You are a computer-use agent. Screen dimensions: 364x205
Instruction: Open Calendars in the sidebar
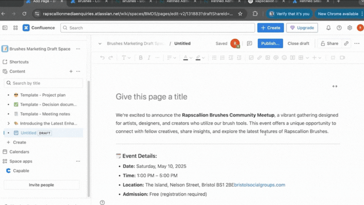tap(19, 152)
